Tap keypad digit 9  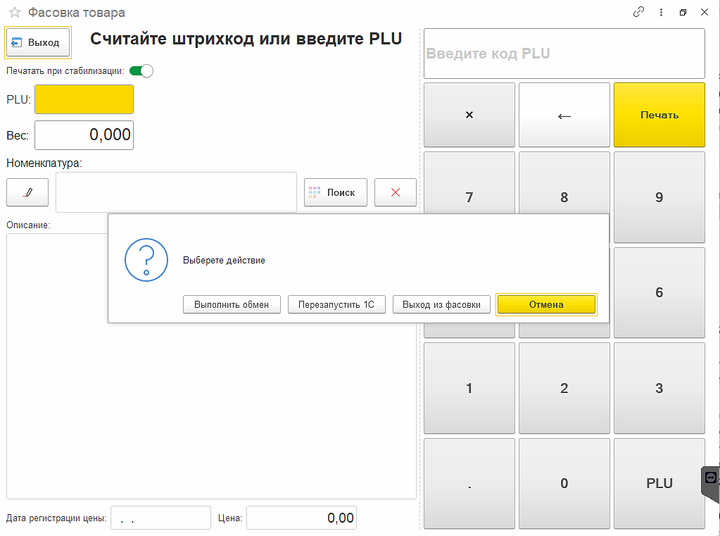point(659,197)
